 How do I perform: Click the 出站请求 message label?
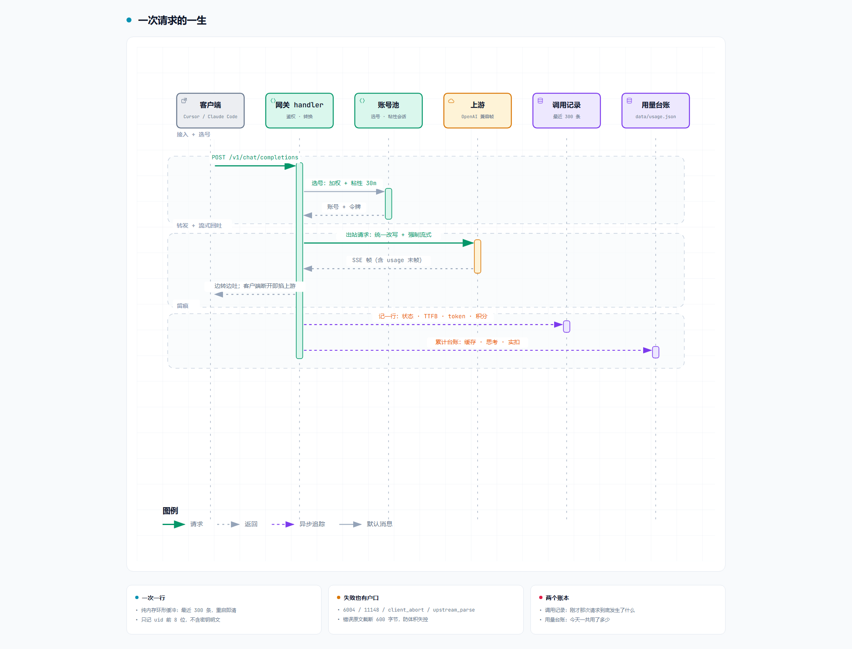pyautogui.click(x=389, y=235)
